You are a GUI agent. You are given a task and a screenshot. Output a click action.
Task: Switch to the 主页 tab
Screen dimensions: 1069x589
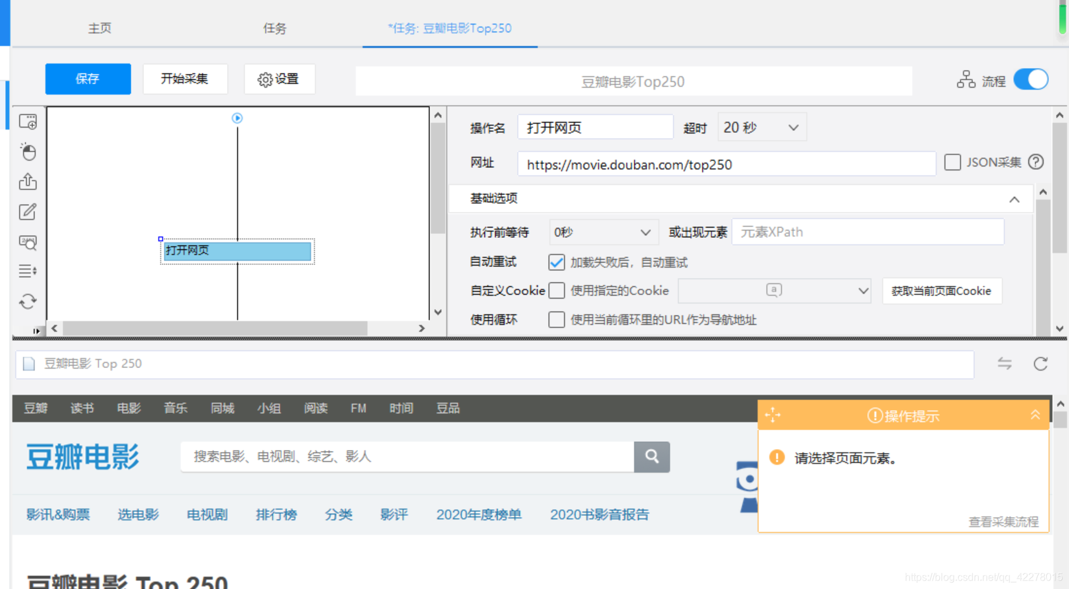point(100,28)
